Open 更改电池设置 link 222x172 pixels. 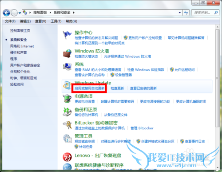click(x=85, y=101)
